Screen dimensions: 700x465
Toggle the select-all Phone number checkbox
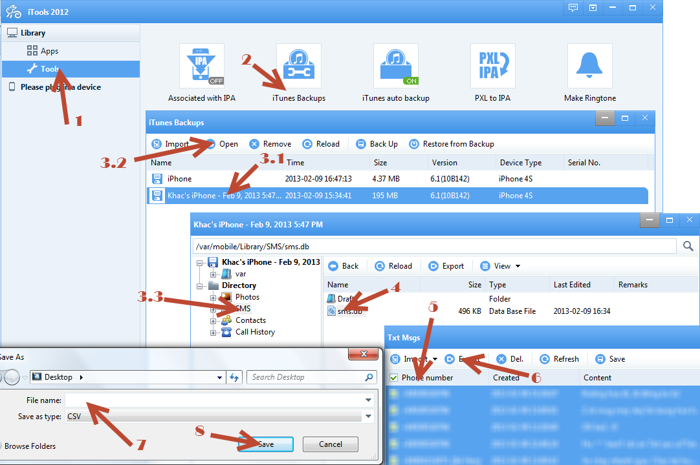point(394,378)
